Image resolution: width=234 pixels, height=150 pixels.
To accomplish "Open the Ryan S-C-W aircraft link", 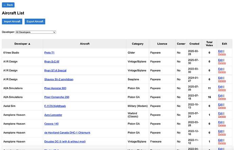I will tap(52, 62).
